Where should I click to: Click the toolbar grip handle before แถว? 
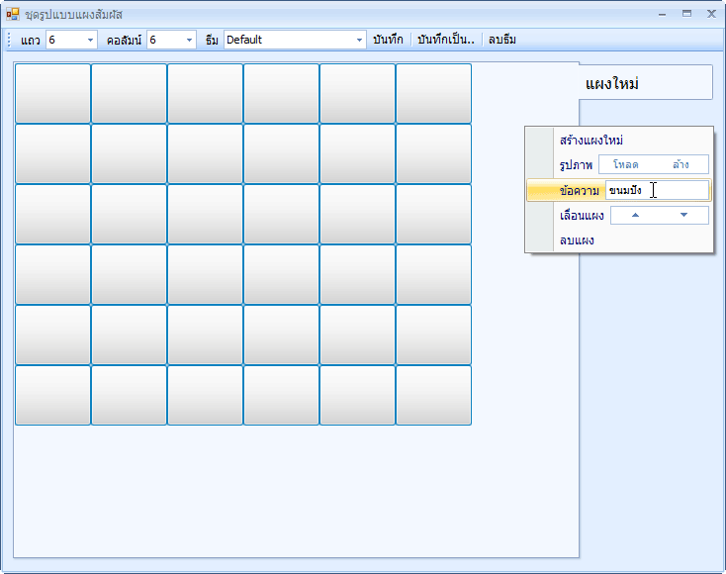click(10, 40)
